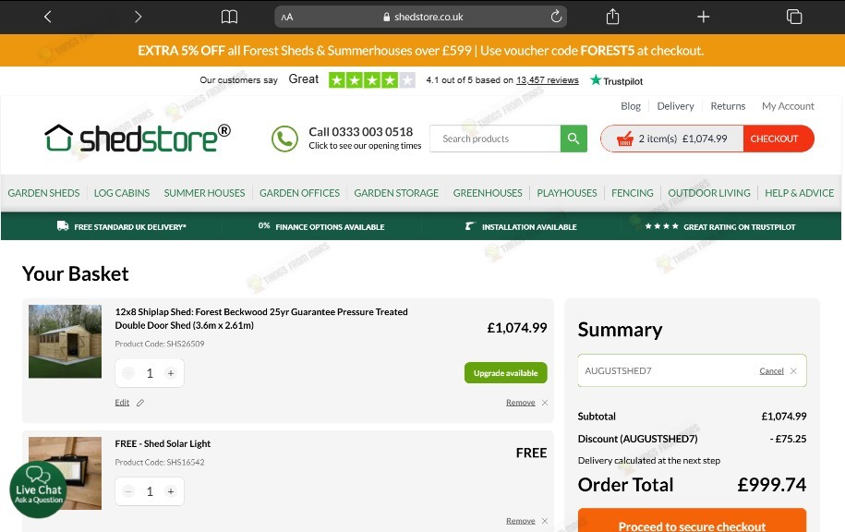Click the green Trustpilot star rating
The height and width of the screenshot is (532, 845).
(372, 80)
